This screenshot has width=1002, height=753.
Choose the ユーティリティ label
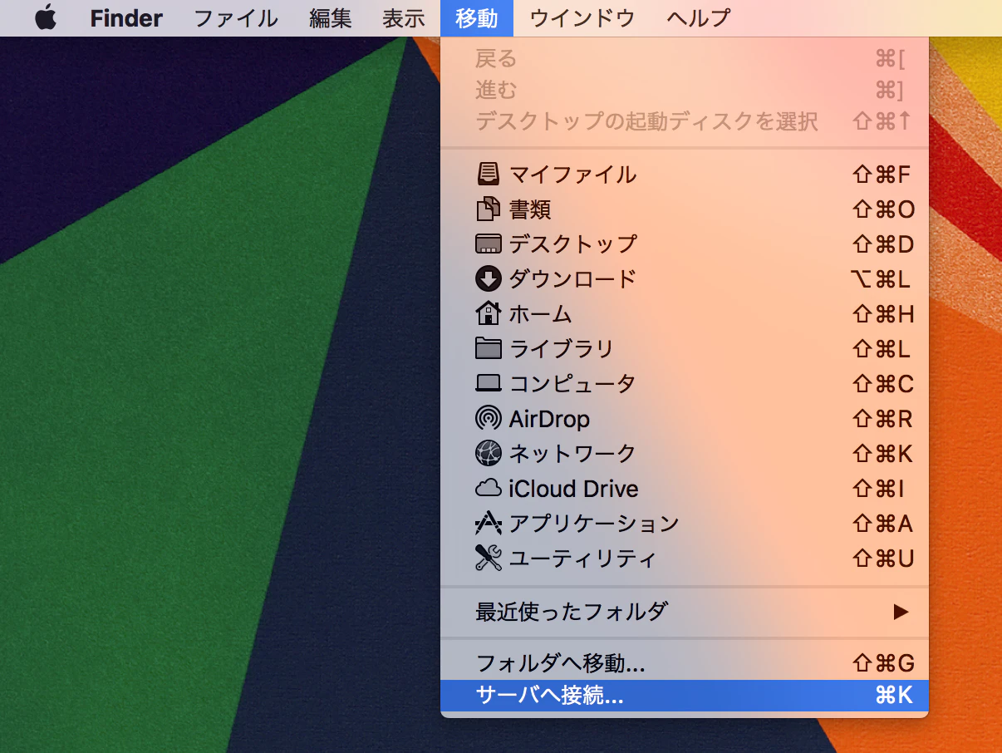click(583, 558)
